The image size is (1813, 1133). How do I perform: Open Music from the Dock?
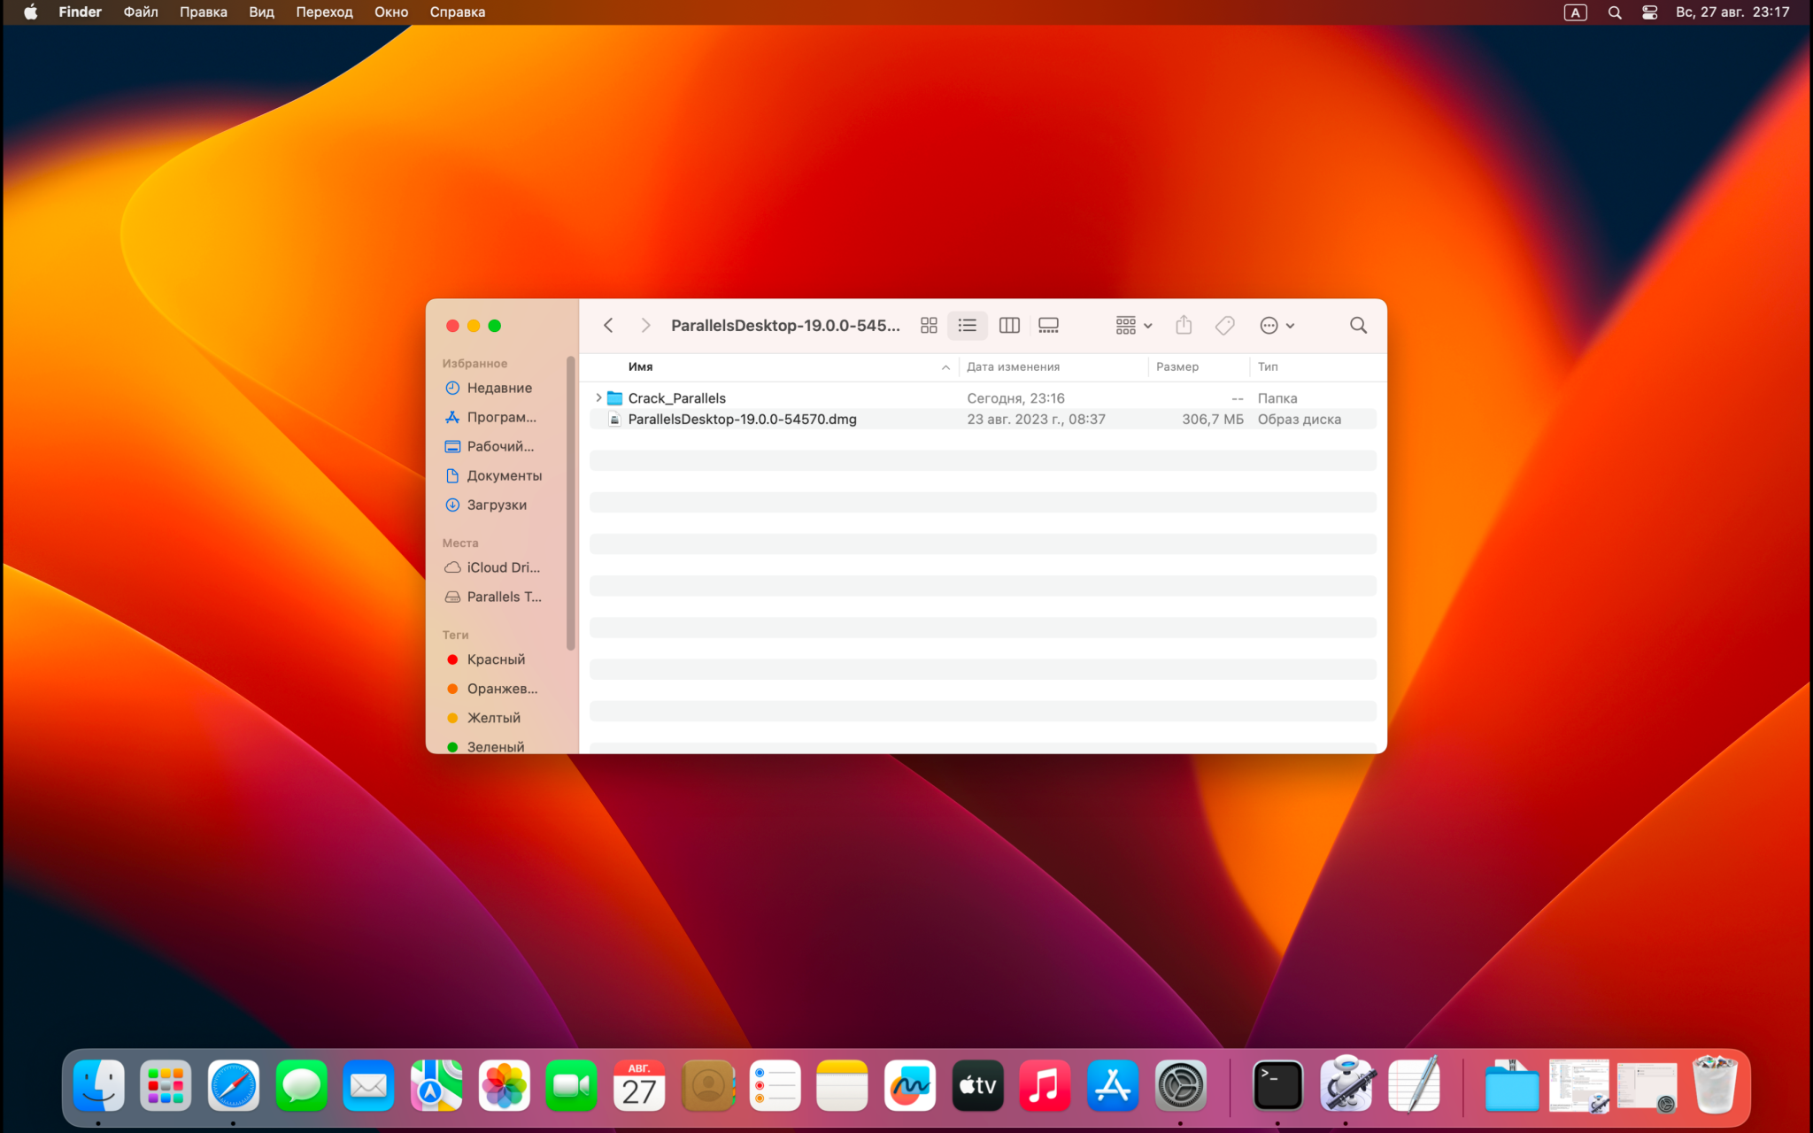click(x=1045, y=1085)
